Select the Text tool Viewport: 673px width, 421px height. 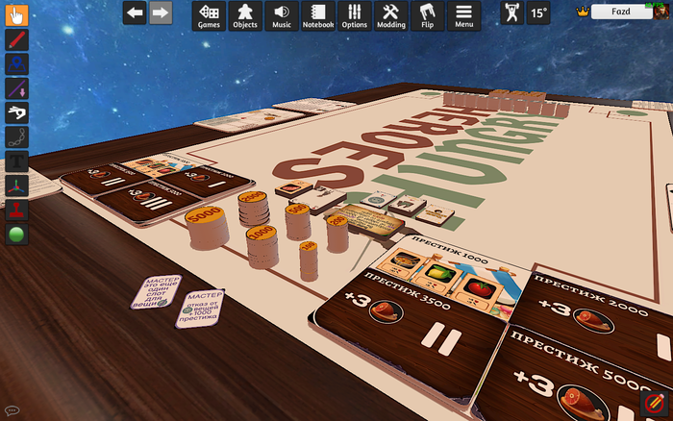(x=16, y=161)
